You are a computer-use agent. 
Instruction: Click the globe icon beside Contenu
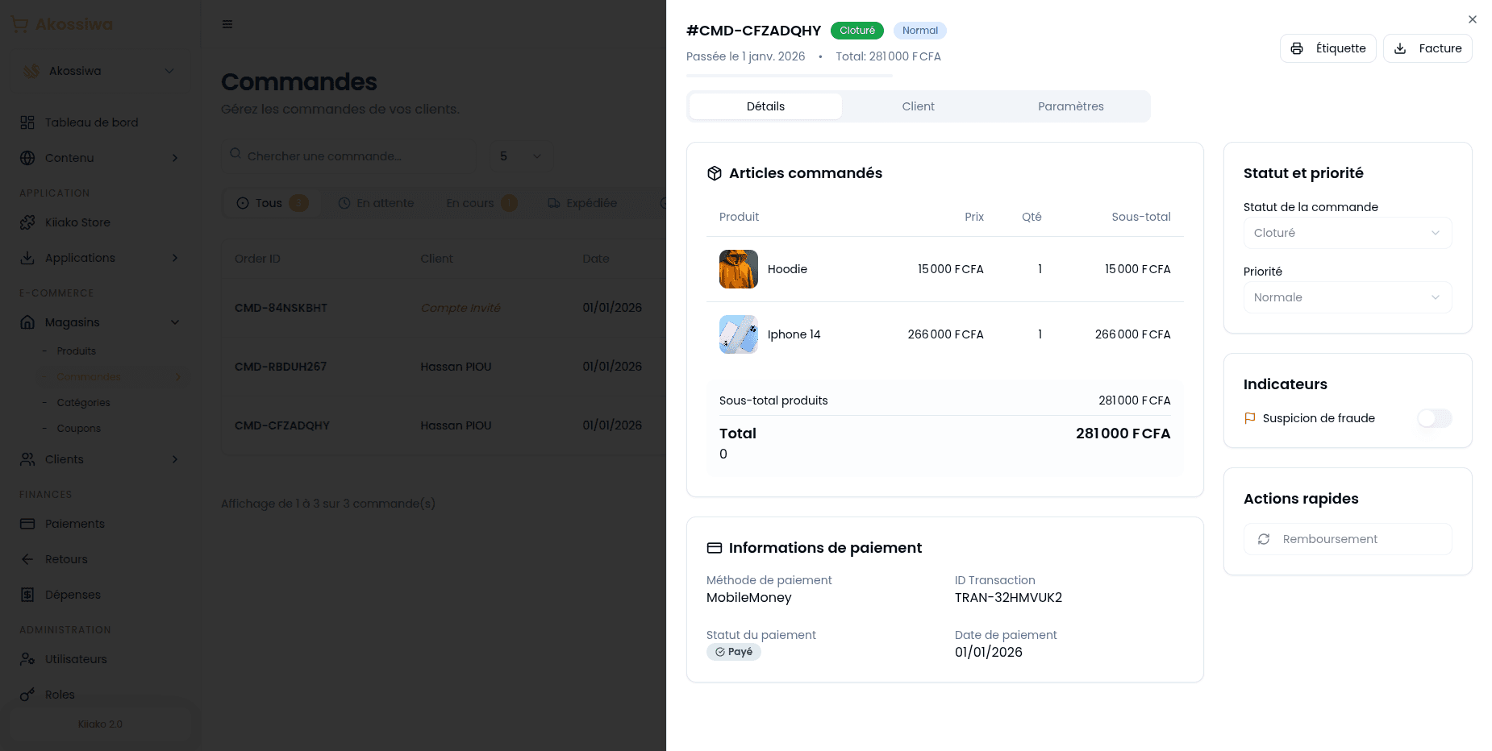click(27, 158)
